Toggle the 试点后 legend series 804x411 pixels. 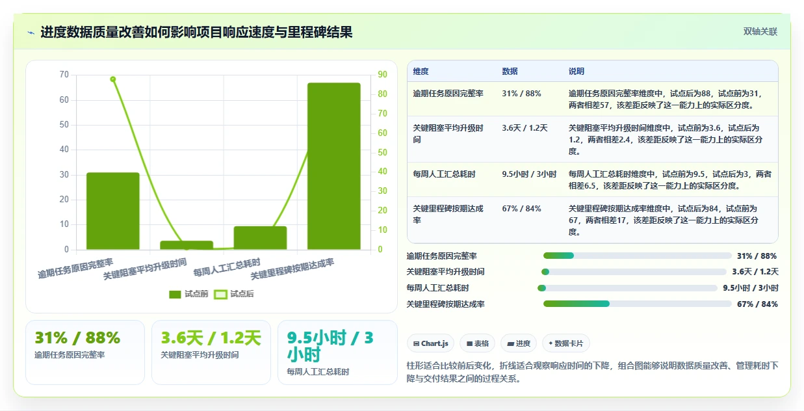[234, 294]
